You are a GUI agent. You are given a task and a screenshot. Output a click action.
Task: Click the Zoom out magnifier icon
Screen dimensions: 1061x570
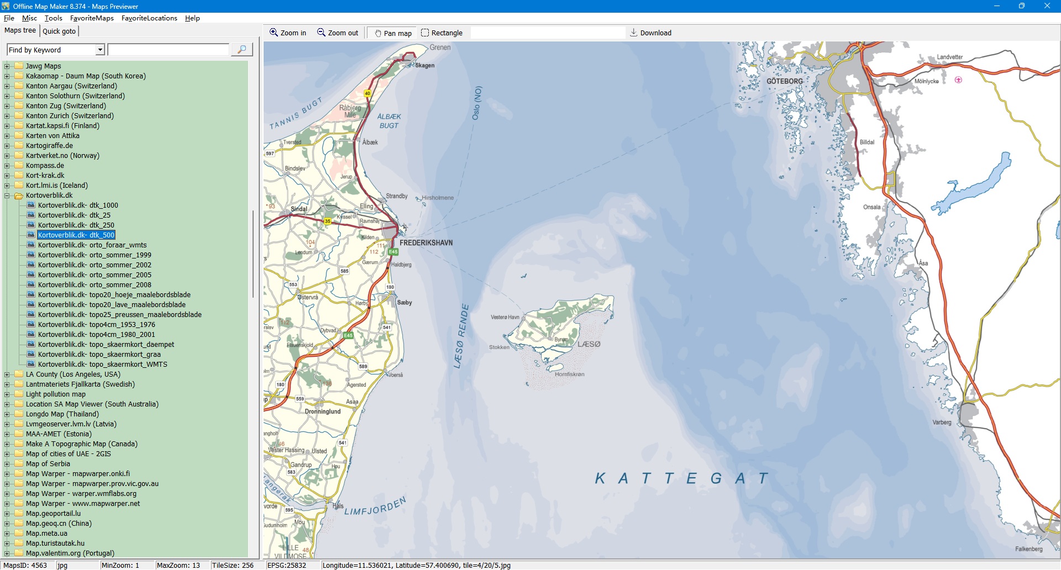tap(321, 33)
